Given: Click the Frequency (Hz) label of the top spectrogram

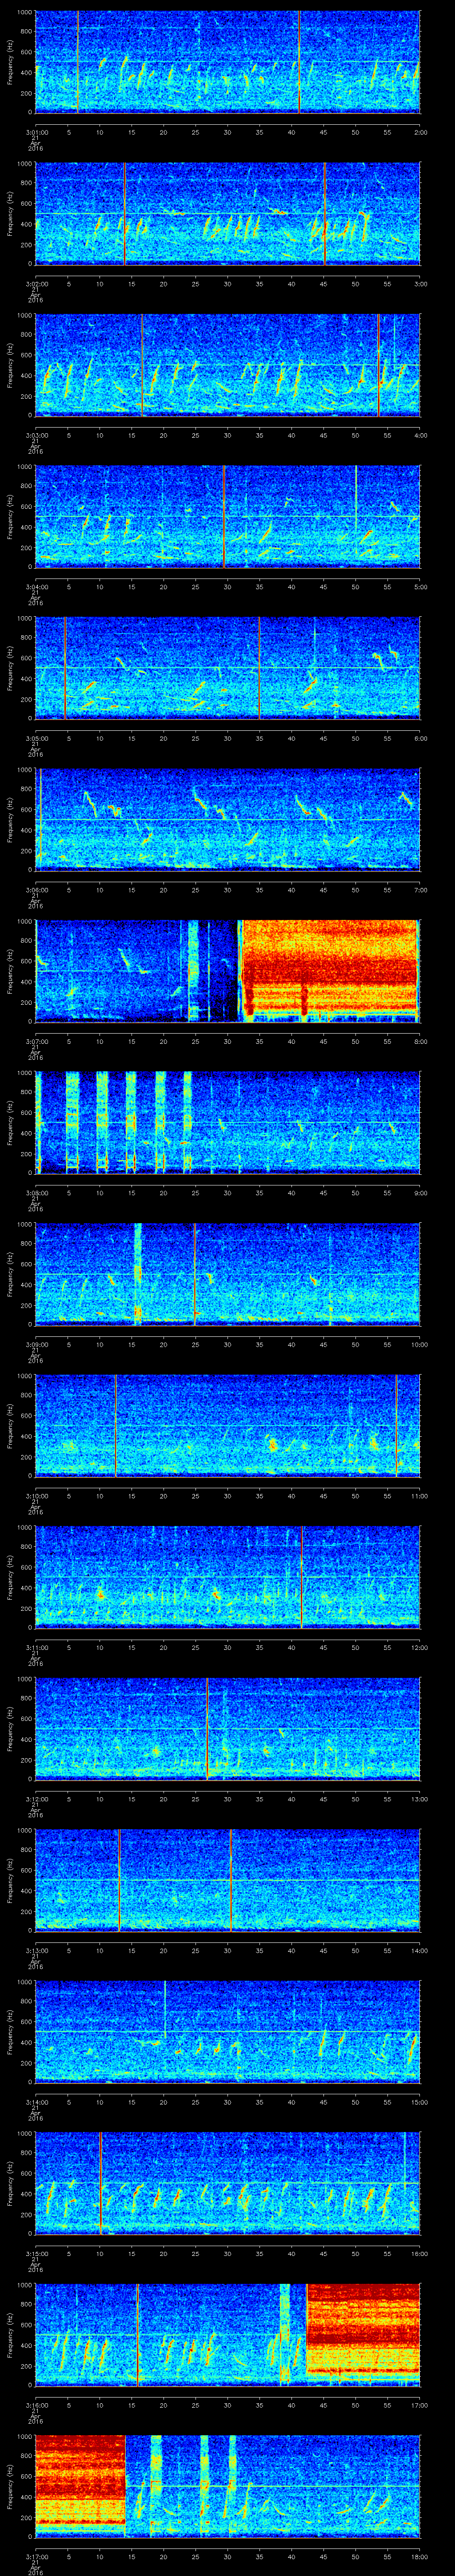Looking at the screenshot, I should click(10, 61).
